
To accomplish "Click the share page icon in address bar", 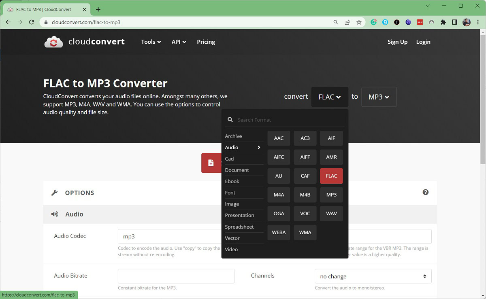I will (347, 22).
